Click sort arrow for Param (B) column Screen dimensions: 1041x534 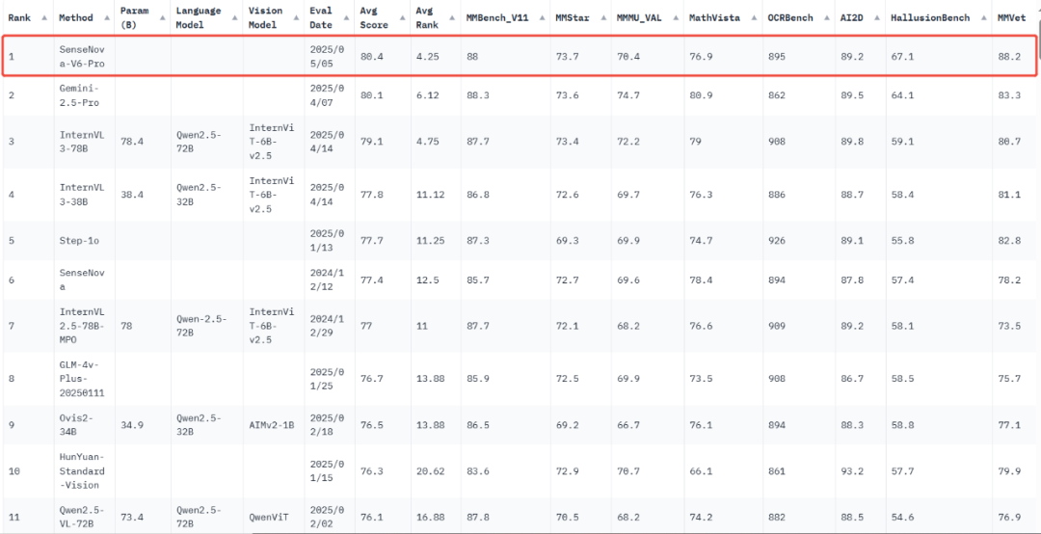(163, 18)
